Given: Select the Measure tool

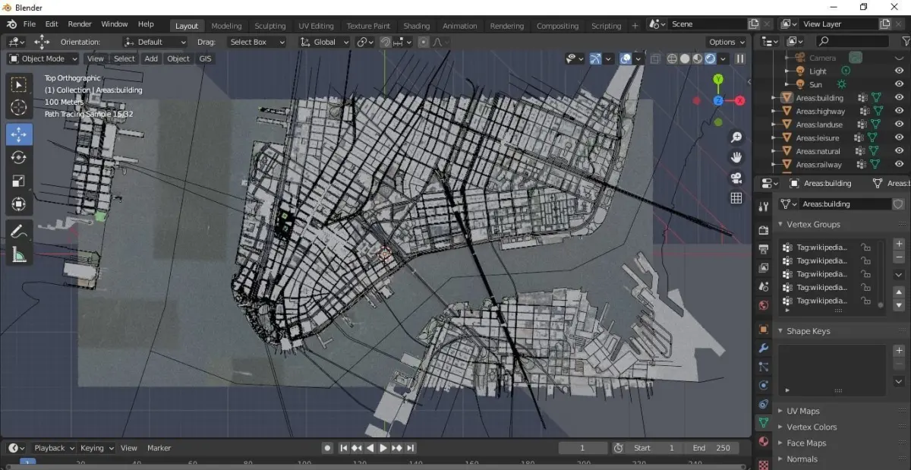Looking at the screenshot, I should [19, 254].
